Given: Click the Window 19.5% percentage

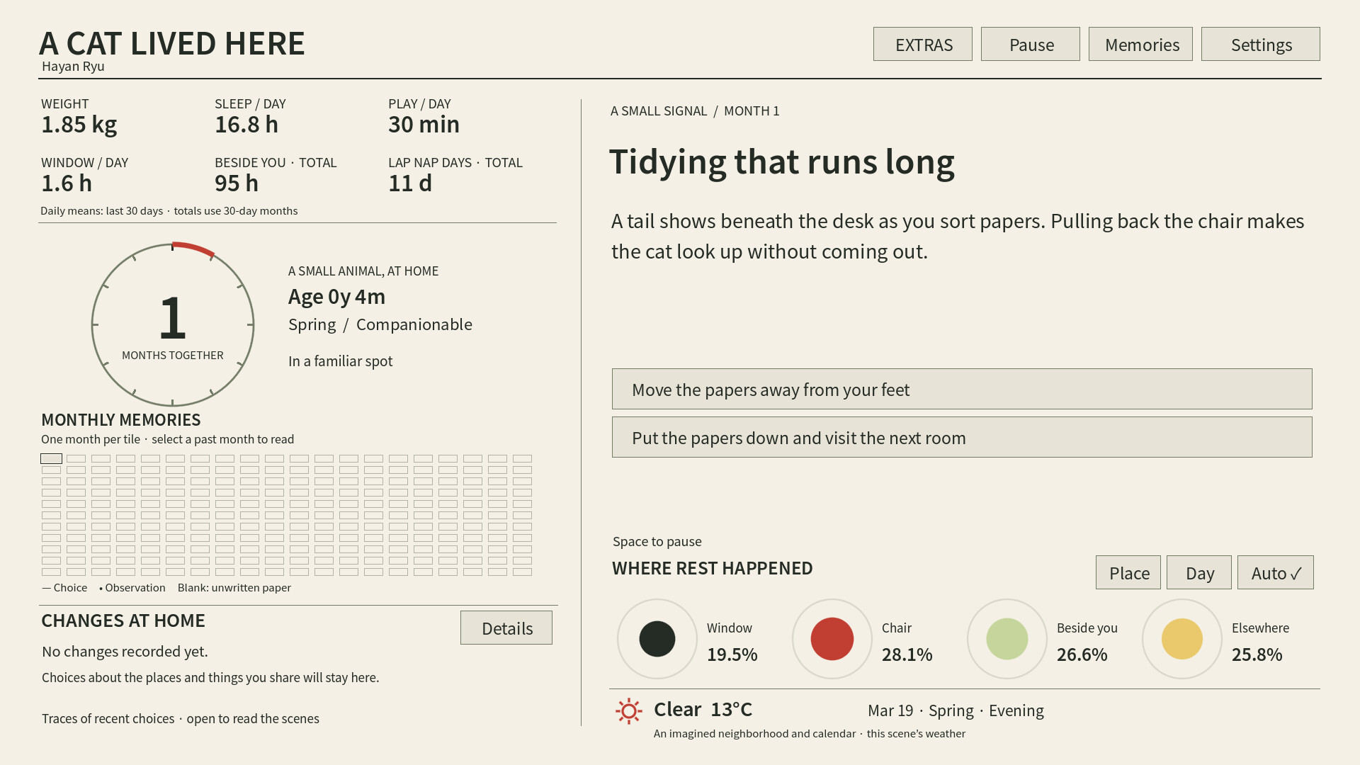Looking at the screenshot, I should click(x=732, y=654).
